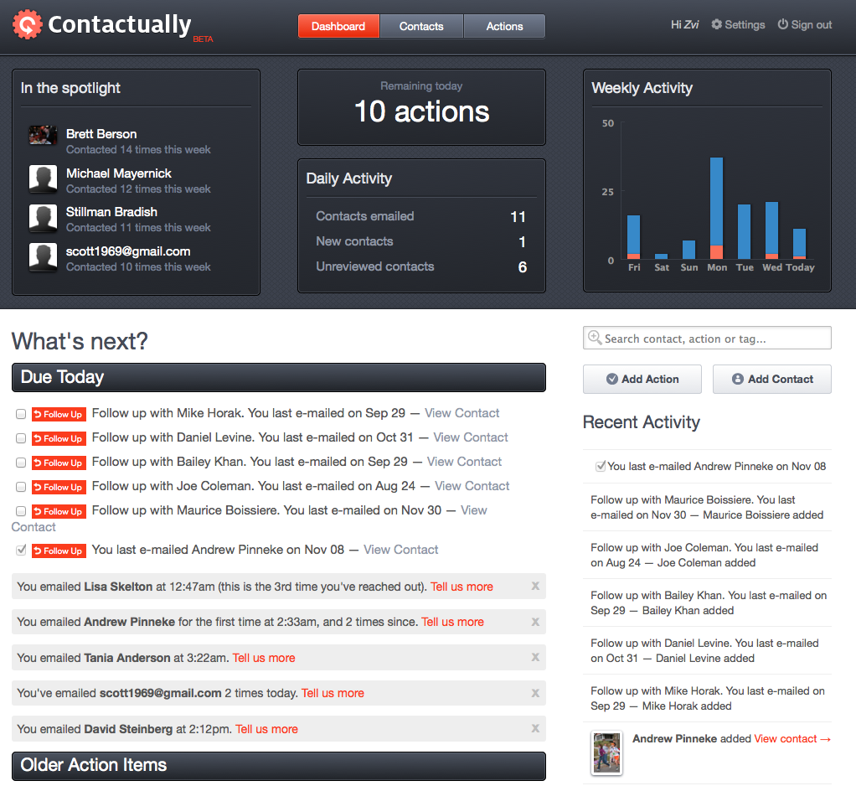Viewport: 856px width, 786px height.
Task: Click the Contactually logo icon
Action: point(28,24)
